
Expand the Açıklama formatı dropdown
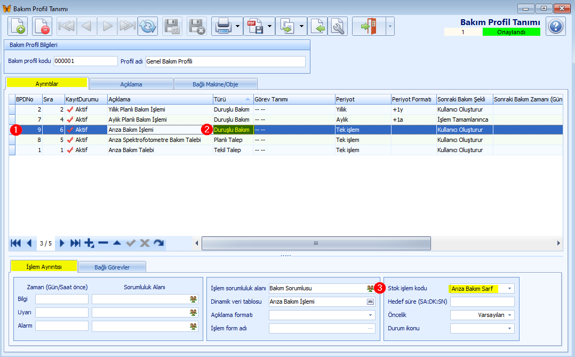(x=370, y=315)
